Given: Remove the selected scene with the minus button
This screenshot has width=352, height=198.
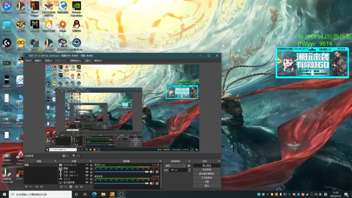Looking at the screenshot, I should point(31,187).
